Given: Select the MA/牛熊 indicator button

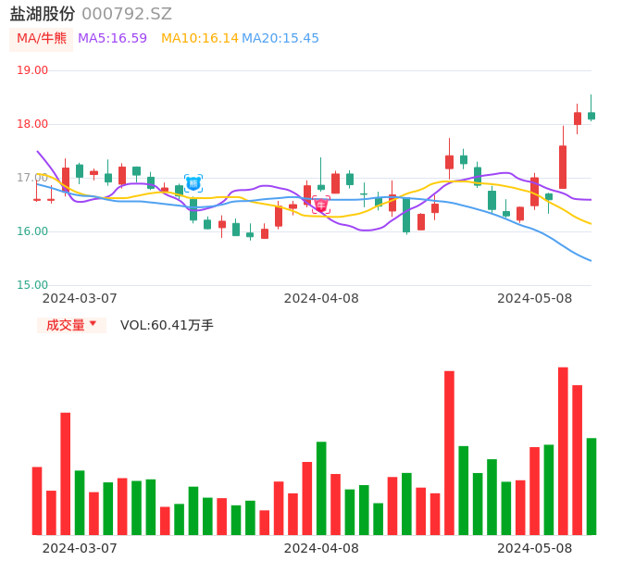Looking at the screenshot, I should pyautogui.click(x=42, y=39).
